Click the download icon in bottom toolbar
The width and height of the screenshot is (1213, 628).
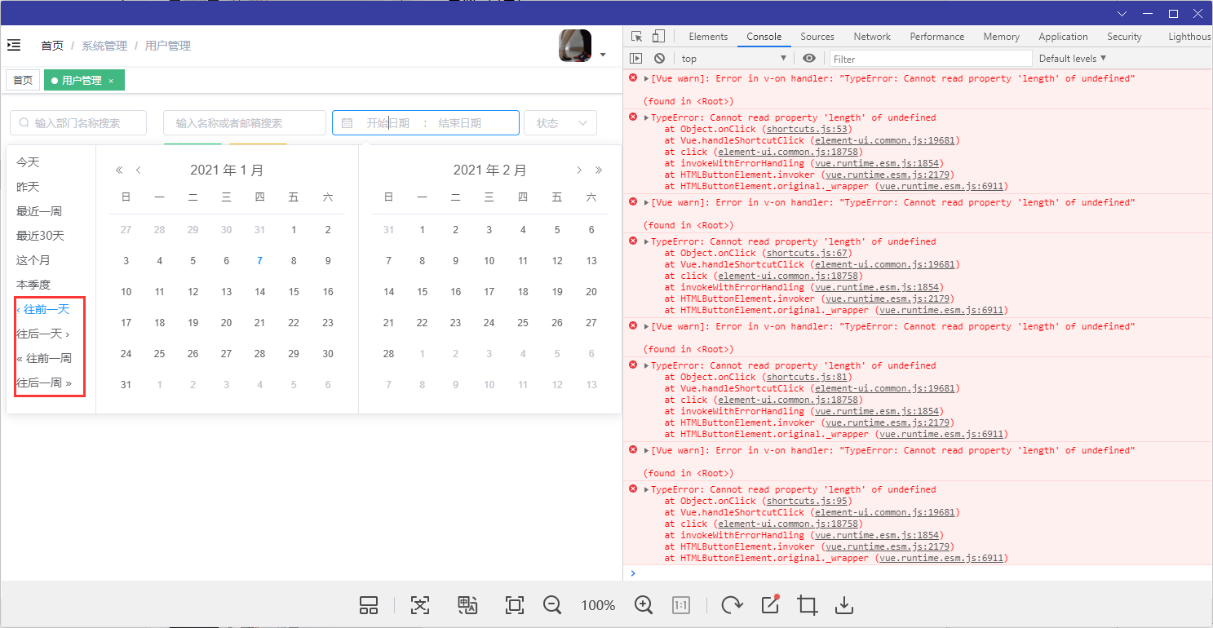point(844,605)
